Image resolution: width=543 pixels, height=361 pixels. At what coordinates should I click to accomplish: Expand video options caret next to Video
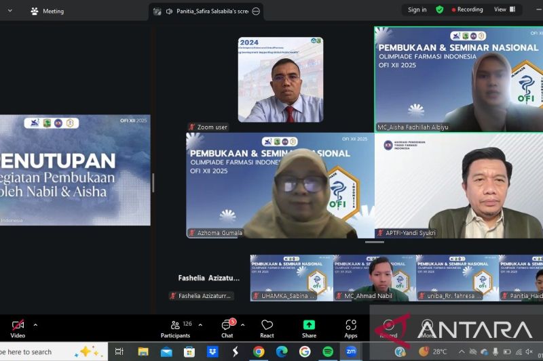point(35,325)
